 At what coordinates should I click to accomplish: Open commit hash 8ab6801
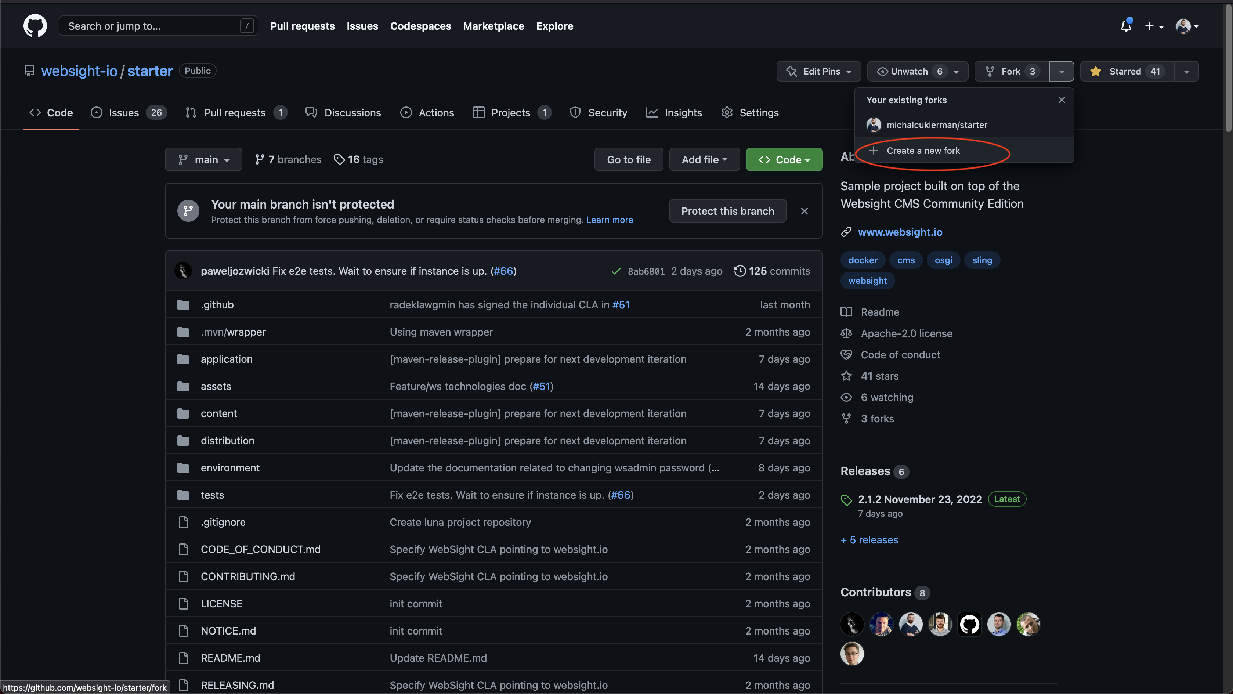(x=646, y=271)
